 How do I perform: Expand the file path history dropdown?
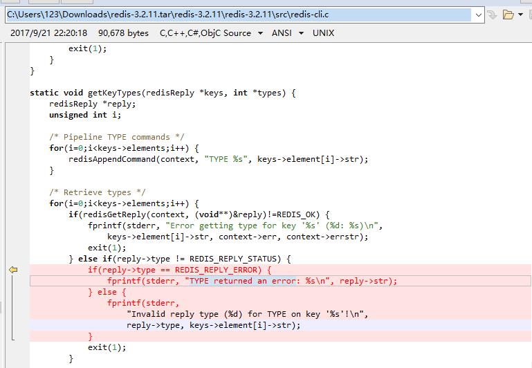479,15
